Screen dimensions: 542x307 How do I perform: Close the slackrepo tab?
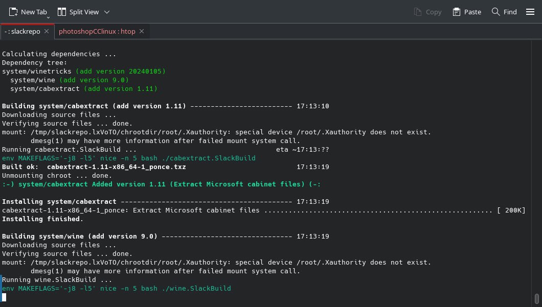point(47,31)
